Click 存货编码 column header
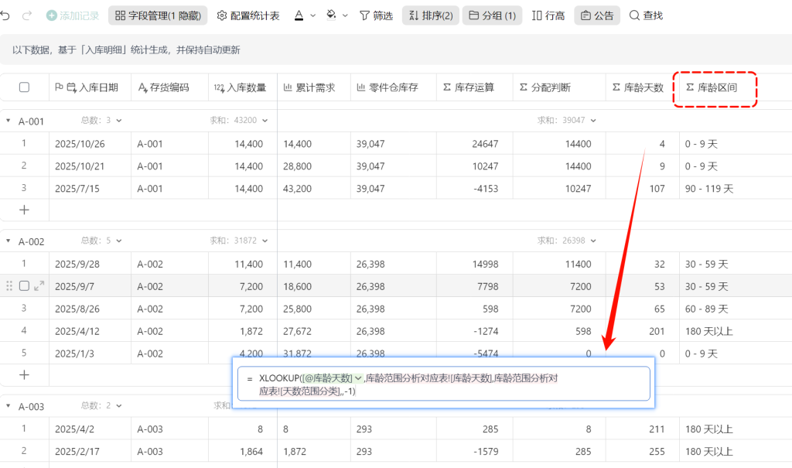The width and height of the screenshot is (792, 468). coord(169,87)
